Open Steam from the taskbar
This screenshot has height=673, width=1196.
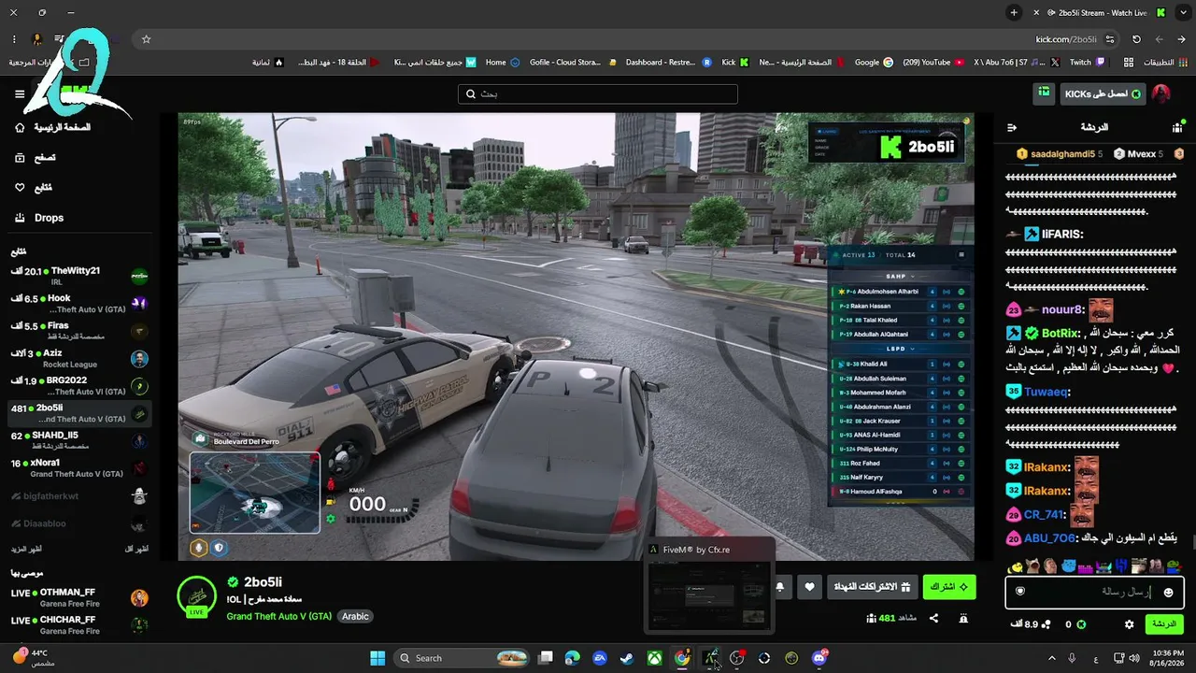point(626,658)
